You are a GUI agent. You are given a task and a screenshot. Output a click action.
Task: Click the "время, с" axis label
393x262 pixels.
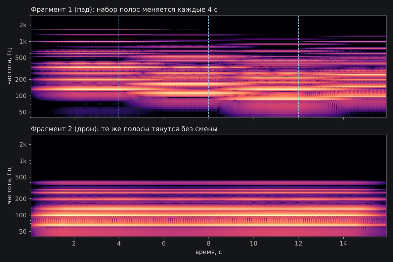tap(209, 252)
